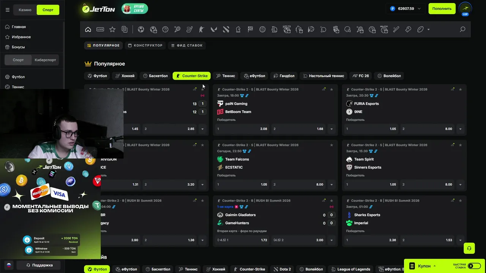Favorite the Sharks Esports vs Imperial match

460,201
